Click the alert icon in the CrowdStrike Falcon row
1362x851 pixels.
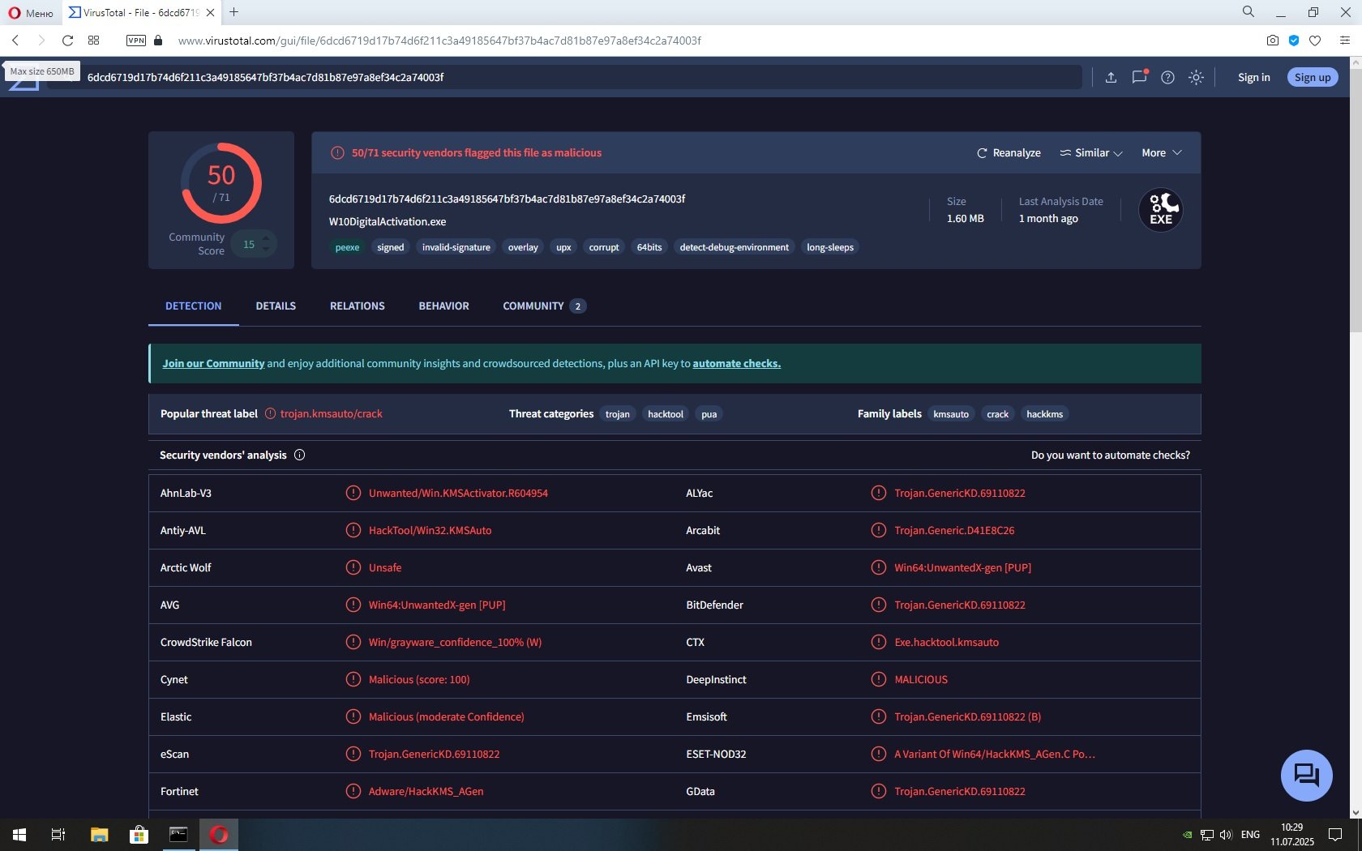coord(353,642)
